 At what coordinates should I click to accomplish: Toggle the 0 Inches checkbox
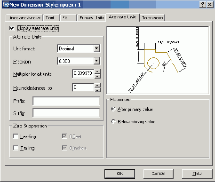tap(64, 148)
